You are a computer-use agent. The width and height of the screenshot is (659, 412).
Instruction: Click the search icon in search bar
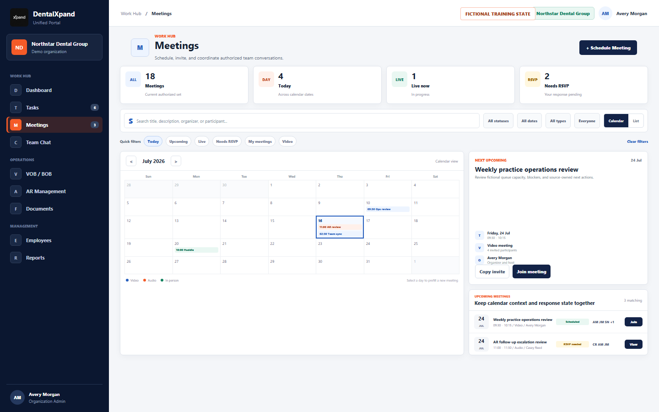click(131, 121)
